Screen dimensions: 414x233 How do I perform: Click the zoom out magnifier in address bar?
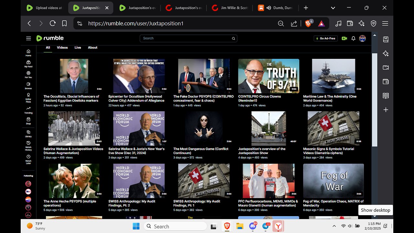click(x=281, y=23)
